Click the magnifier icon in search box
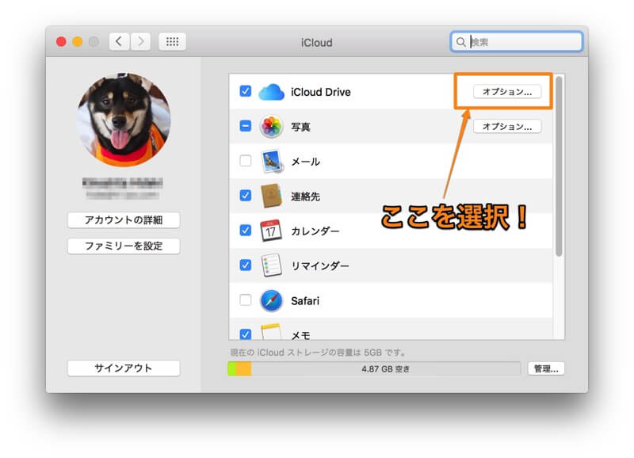The height and width of the screenshot is (458, 634). point(460,42)
